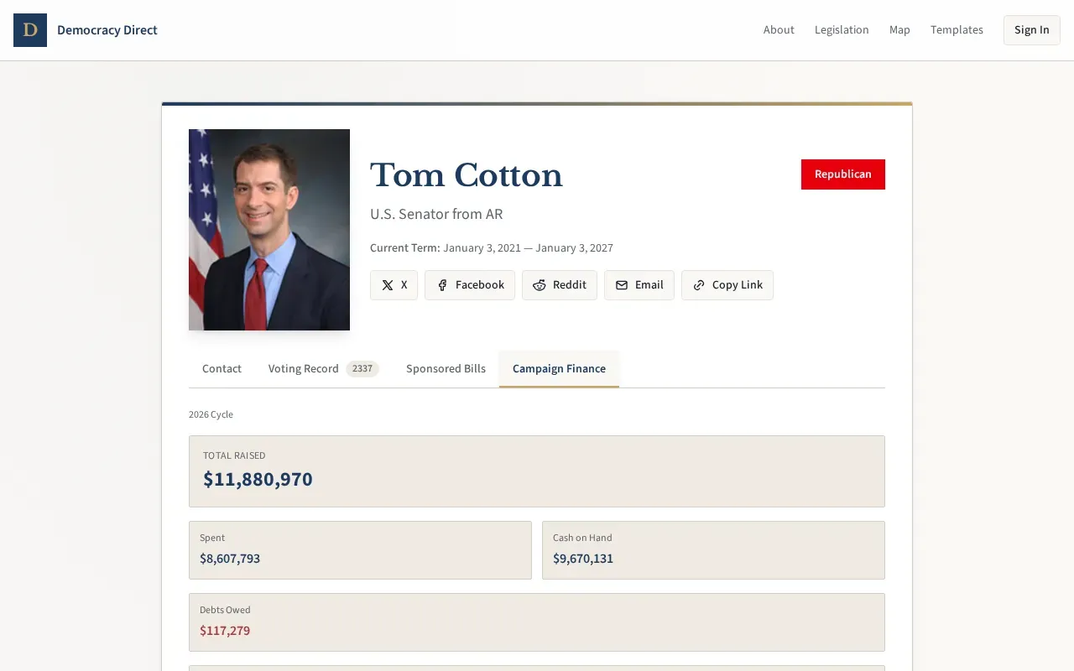Click the Reddit alien share icon

pos(539,285)
